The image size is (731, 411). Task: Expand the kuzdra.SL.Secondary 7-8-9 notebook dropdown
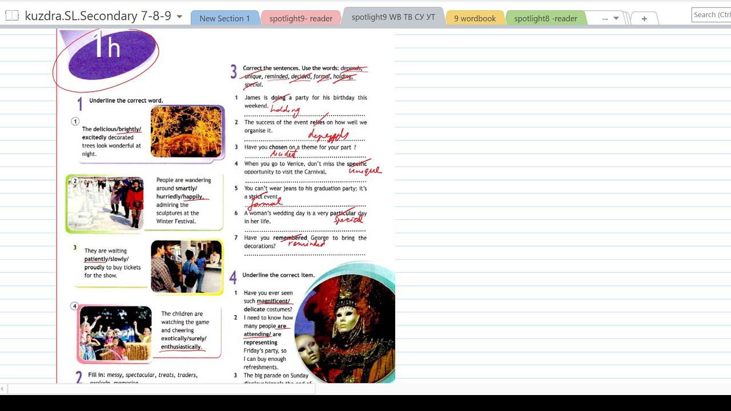(x=179, y=17)
